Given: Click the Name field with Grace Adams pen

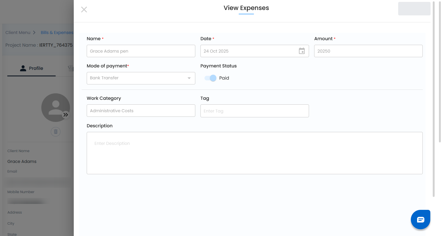Looking at the screenshot, I should pyautogui.click(x=141, y=51).
